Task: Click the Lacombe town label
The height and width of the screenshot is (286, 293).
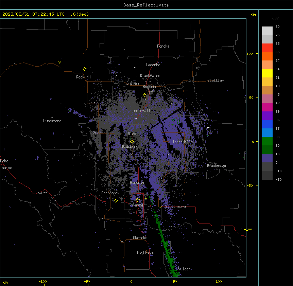Action: click(x=153, y=65)
